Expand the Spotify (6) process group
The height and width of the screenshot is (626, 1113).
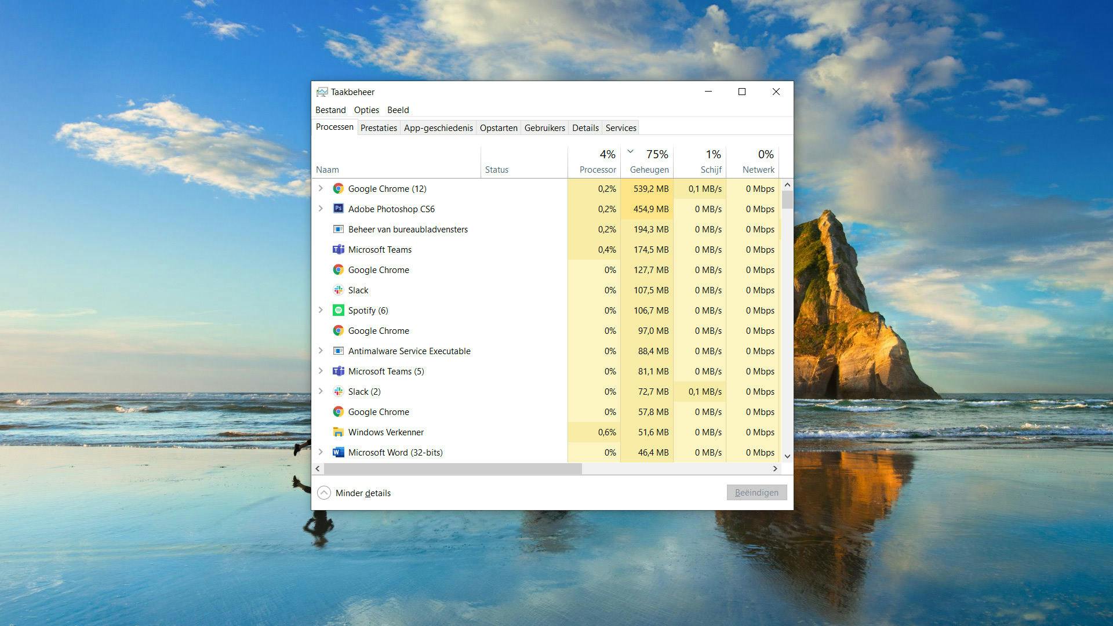[321, 310]
